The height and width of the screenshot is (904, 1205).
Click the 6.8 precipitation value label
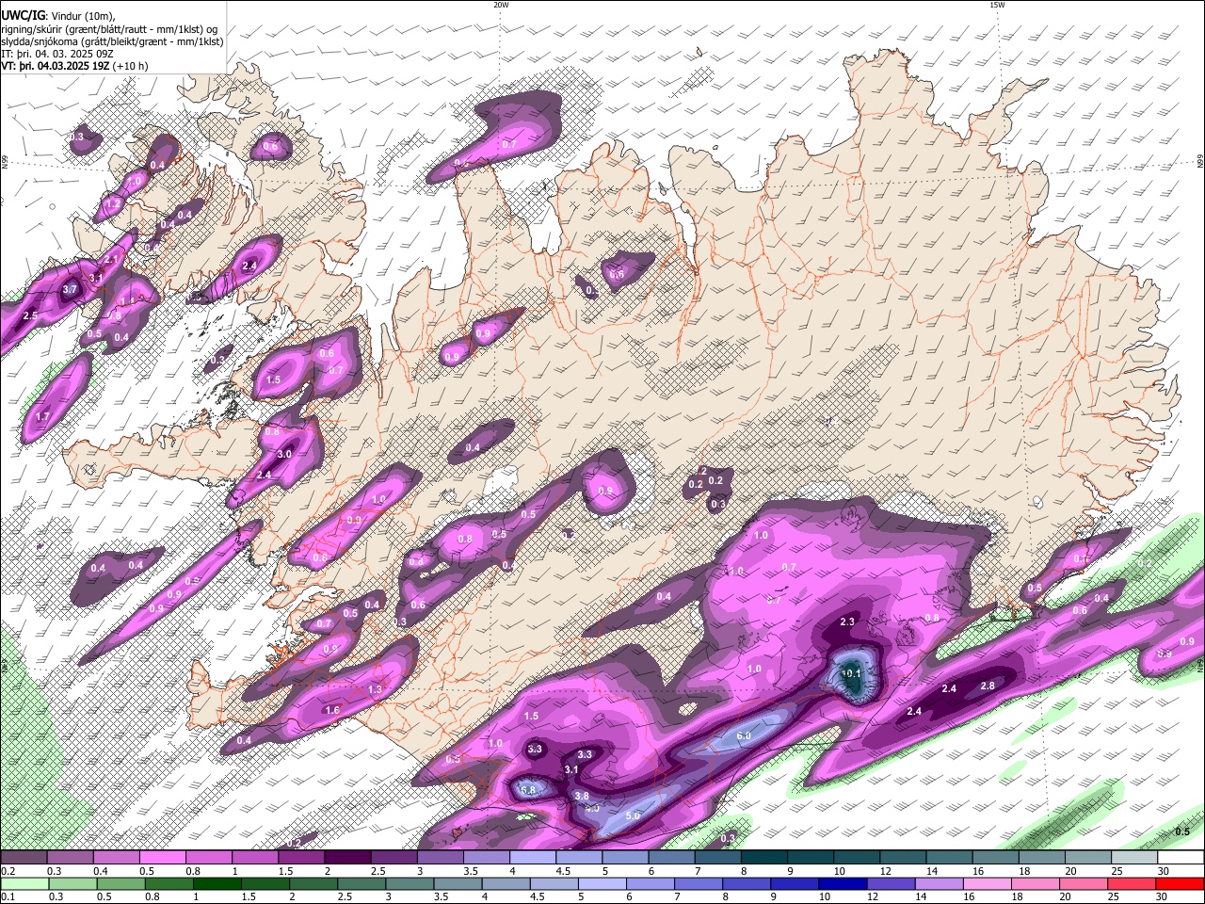528,789
